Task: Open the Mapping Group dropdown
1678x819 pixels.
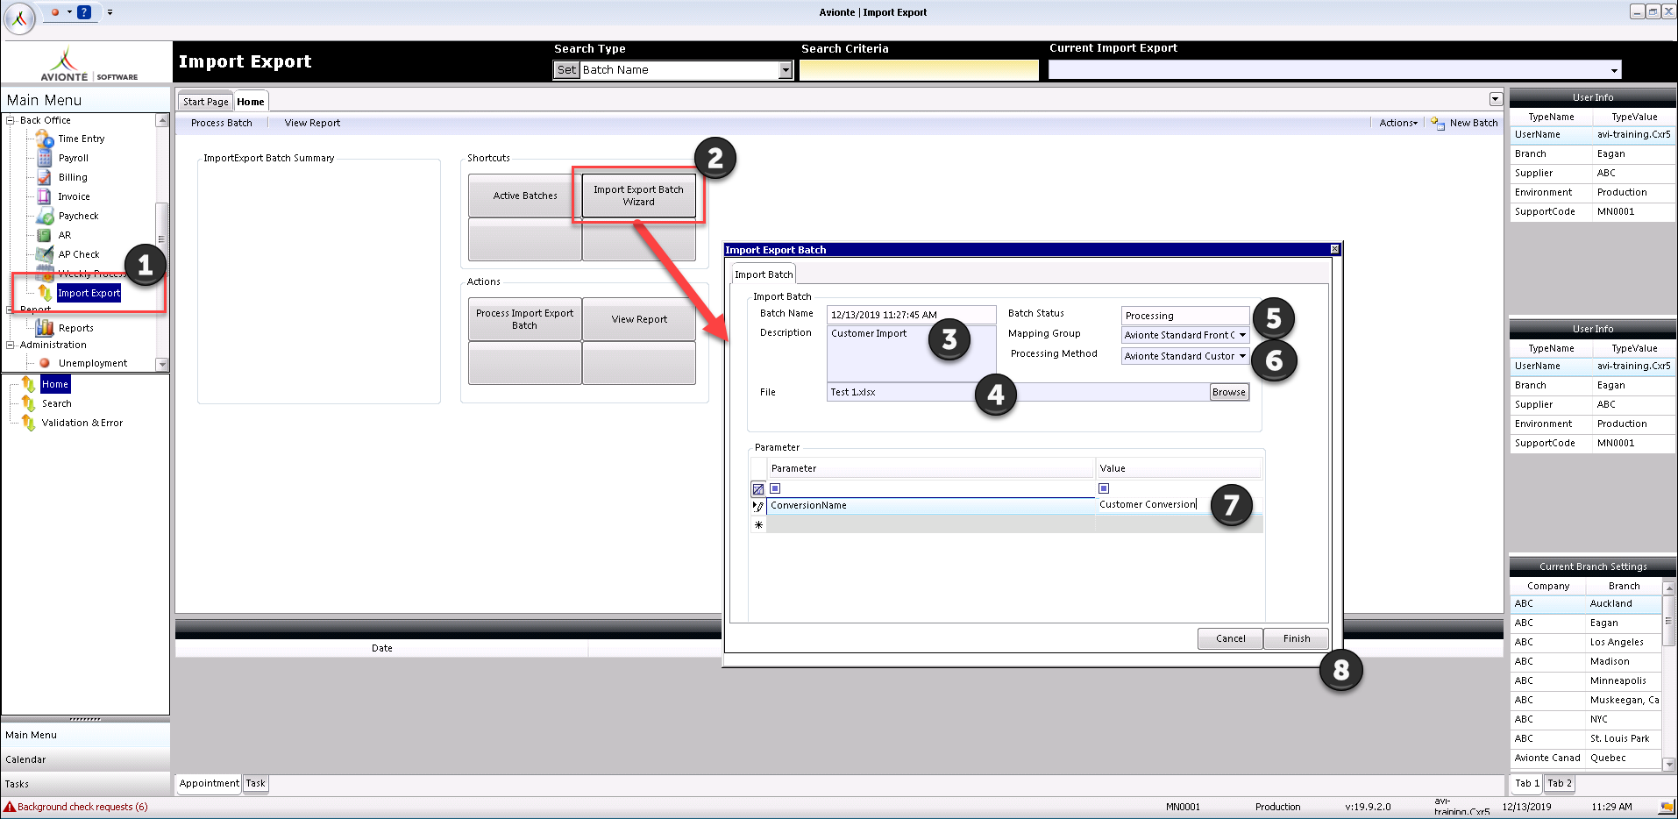Action: tap(1242, 335)
